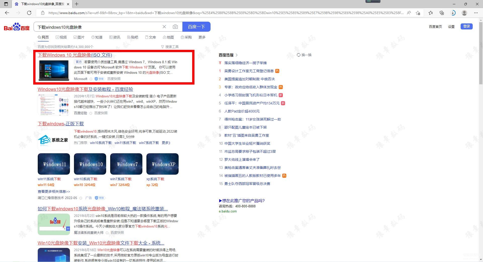This screenshot has height=262, width=483.
Task: Click the Baidu logo
Action: [x=17, y=27]
